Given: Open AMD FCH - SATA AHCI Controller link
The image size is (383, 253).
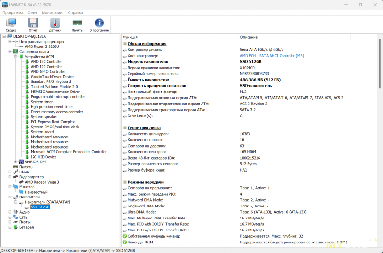Looking at the screenshot, I should [271, 56].
